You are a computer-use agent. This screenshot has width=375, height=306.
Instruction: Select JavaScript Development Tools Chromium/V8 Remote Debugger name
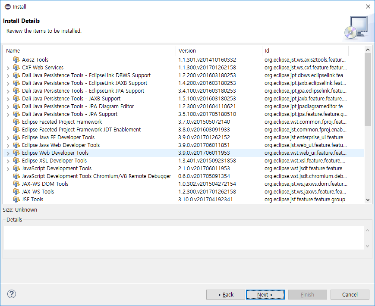[x=96, y=176]
